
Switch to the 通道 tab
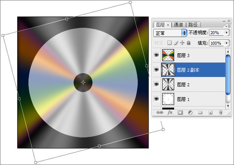(x=179, y=25)
